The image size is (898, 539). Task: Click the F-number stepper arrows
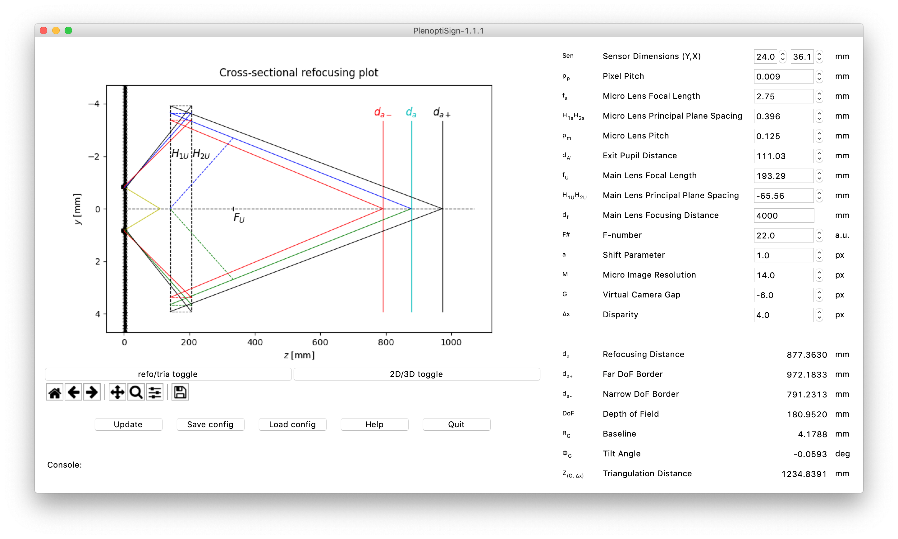click(819, 235)
